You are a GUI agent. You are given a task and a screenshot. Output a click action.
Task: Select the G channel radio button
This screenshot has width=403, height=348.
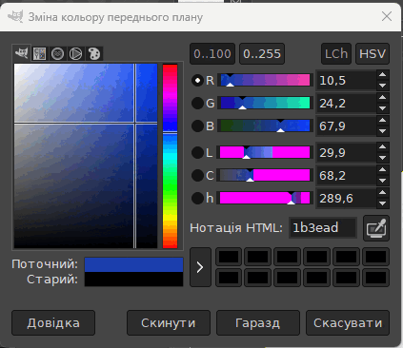pyautogui.click(x=197, y=104)
